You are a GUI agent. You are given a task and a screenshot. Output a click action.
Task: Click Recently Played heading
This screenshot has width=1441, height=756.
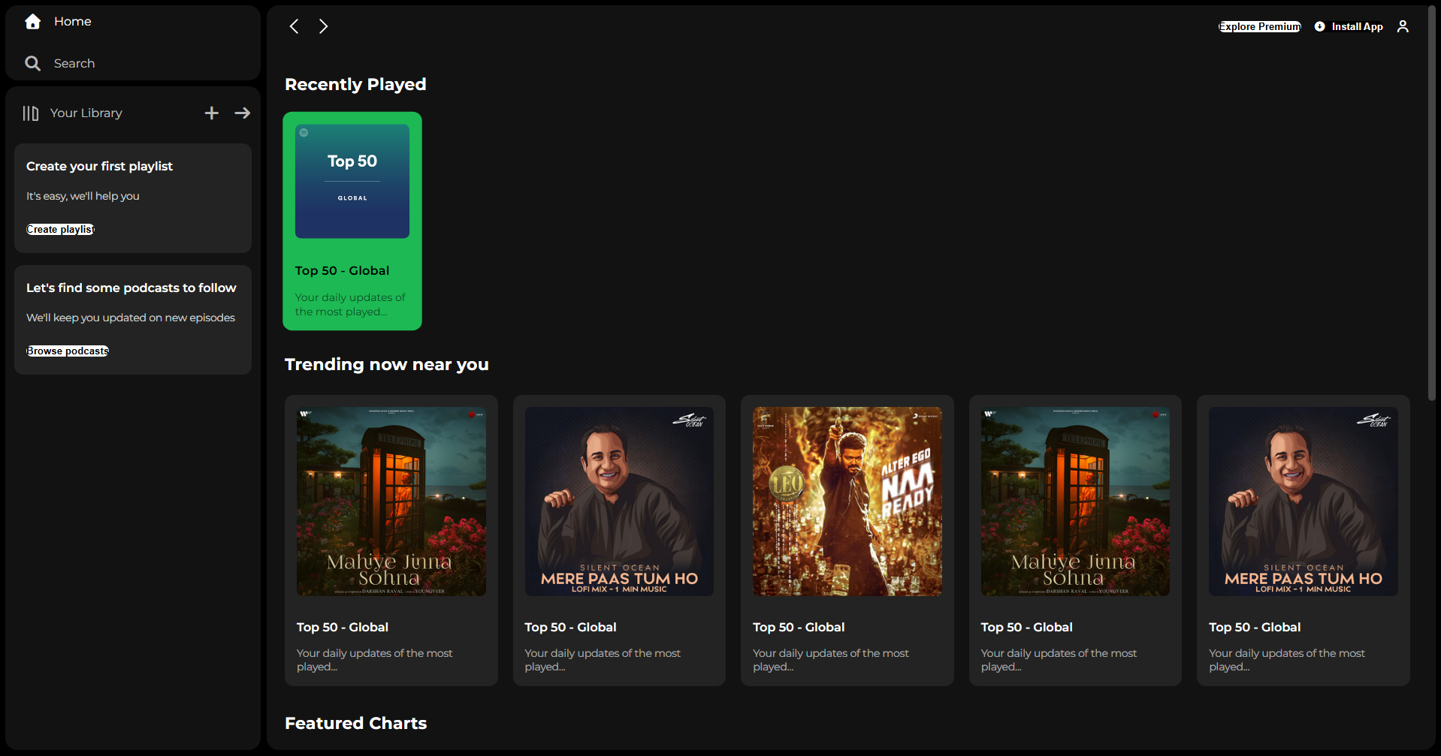pos(355,85)
